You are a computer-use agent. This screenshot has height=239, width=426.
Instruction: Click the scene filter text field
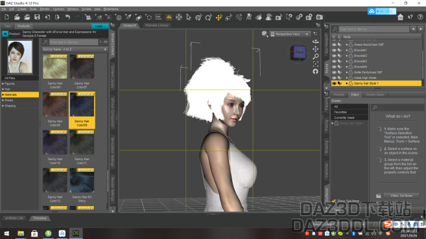point(374,29)
